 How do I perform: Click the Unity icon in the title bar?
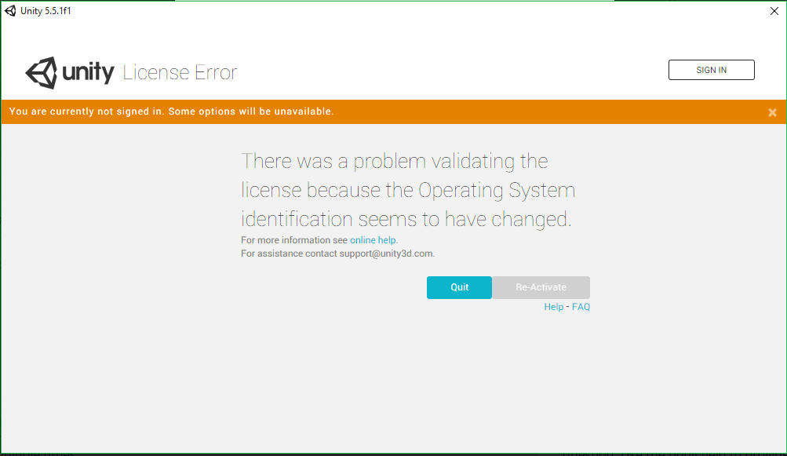pos(10,10)
